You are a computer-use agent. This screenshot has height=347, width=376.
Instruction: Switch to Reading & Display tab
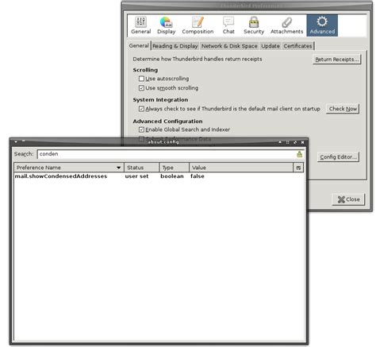pyautogui.click(x=175, y=46)
